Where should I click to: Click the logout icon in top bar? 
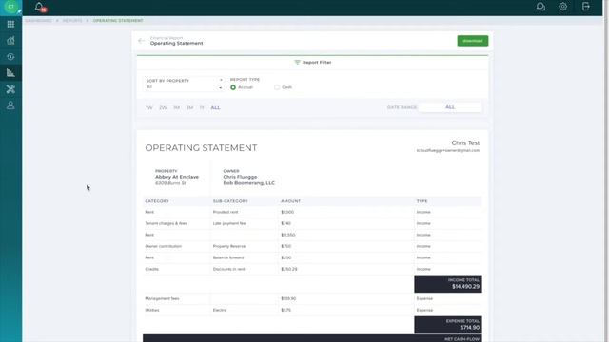pos(586,7)
